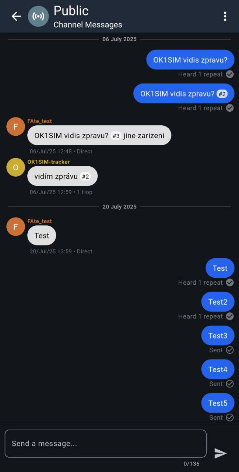Go back using the arrow icon
Image resolution: width=239 pixels, height=472 pixels.
click(x=16, y=16)
